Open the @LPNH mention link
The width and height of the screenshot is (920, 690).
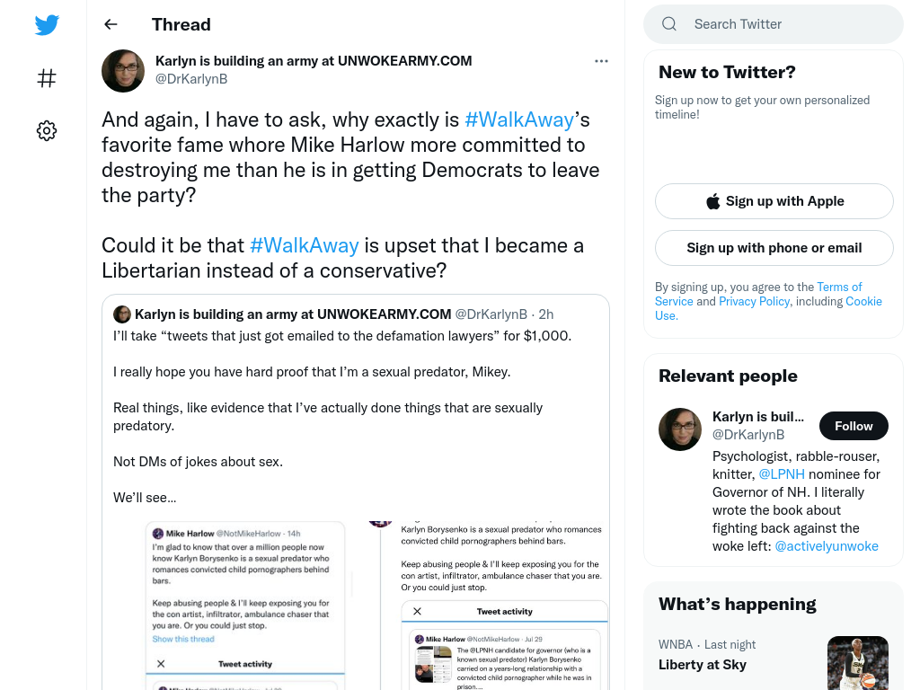pyautogui.click(x=782, y=474)
